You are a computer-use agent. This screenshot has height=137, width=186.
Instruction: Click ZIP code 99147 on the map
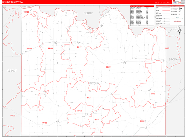(x=84, y=23)
